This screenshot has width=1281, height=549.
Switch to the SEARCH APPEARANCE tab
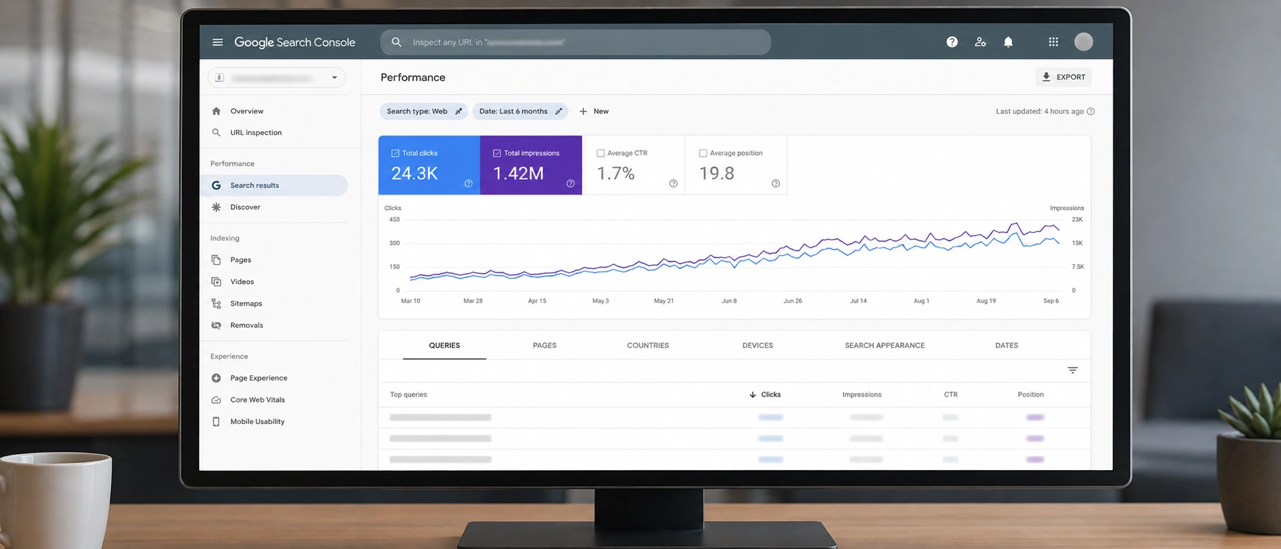884,346
